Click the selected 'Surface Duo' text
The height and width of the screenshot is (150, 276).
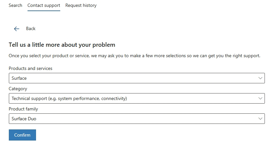point(24,119)
